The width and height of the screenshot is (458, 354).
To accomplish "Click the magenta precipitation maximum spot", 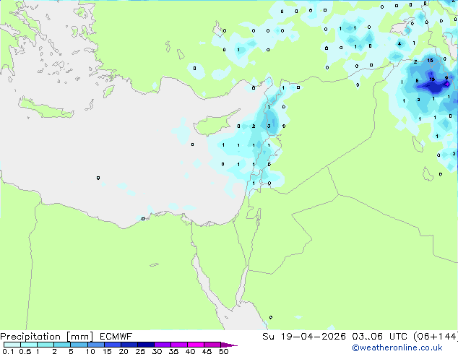I will (447, 84).
